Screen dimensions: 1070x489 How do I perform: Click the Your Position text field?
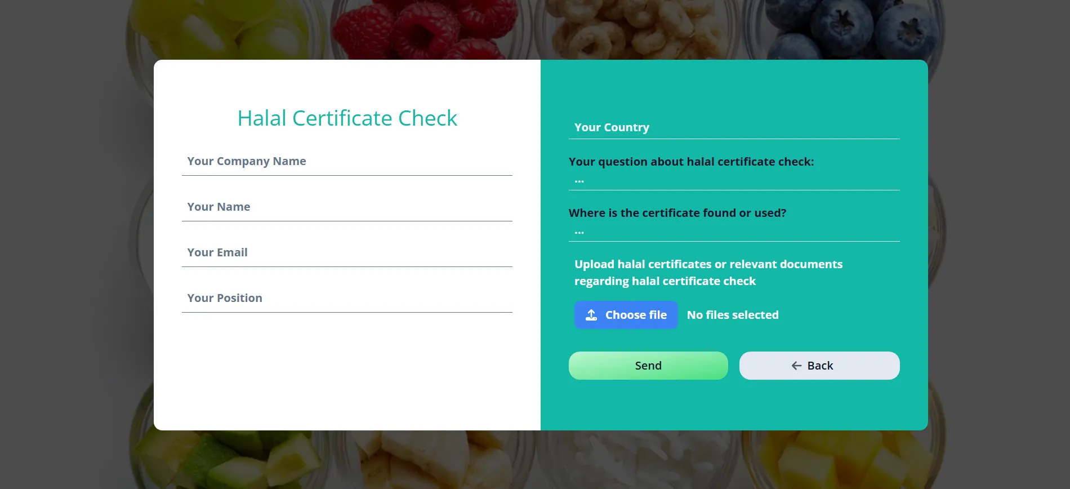tap(347, 299)
